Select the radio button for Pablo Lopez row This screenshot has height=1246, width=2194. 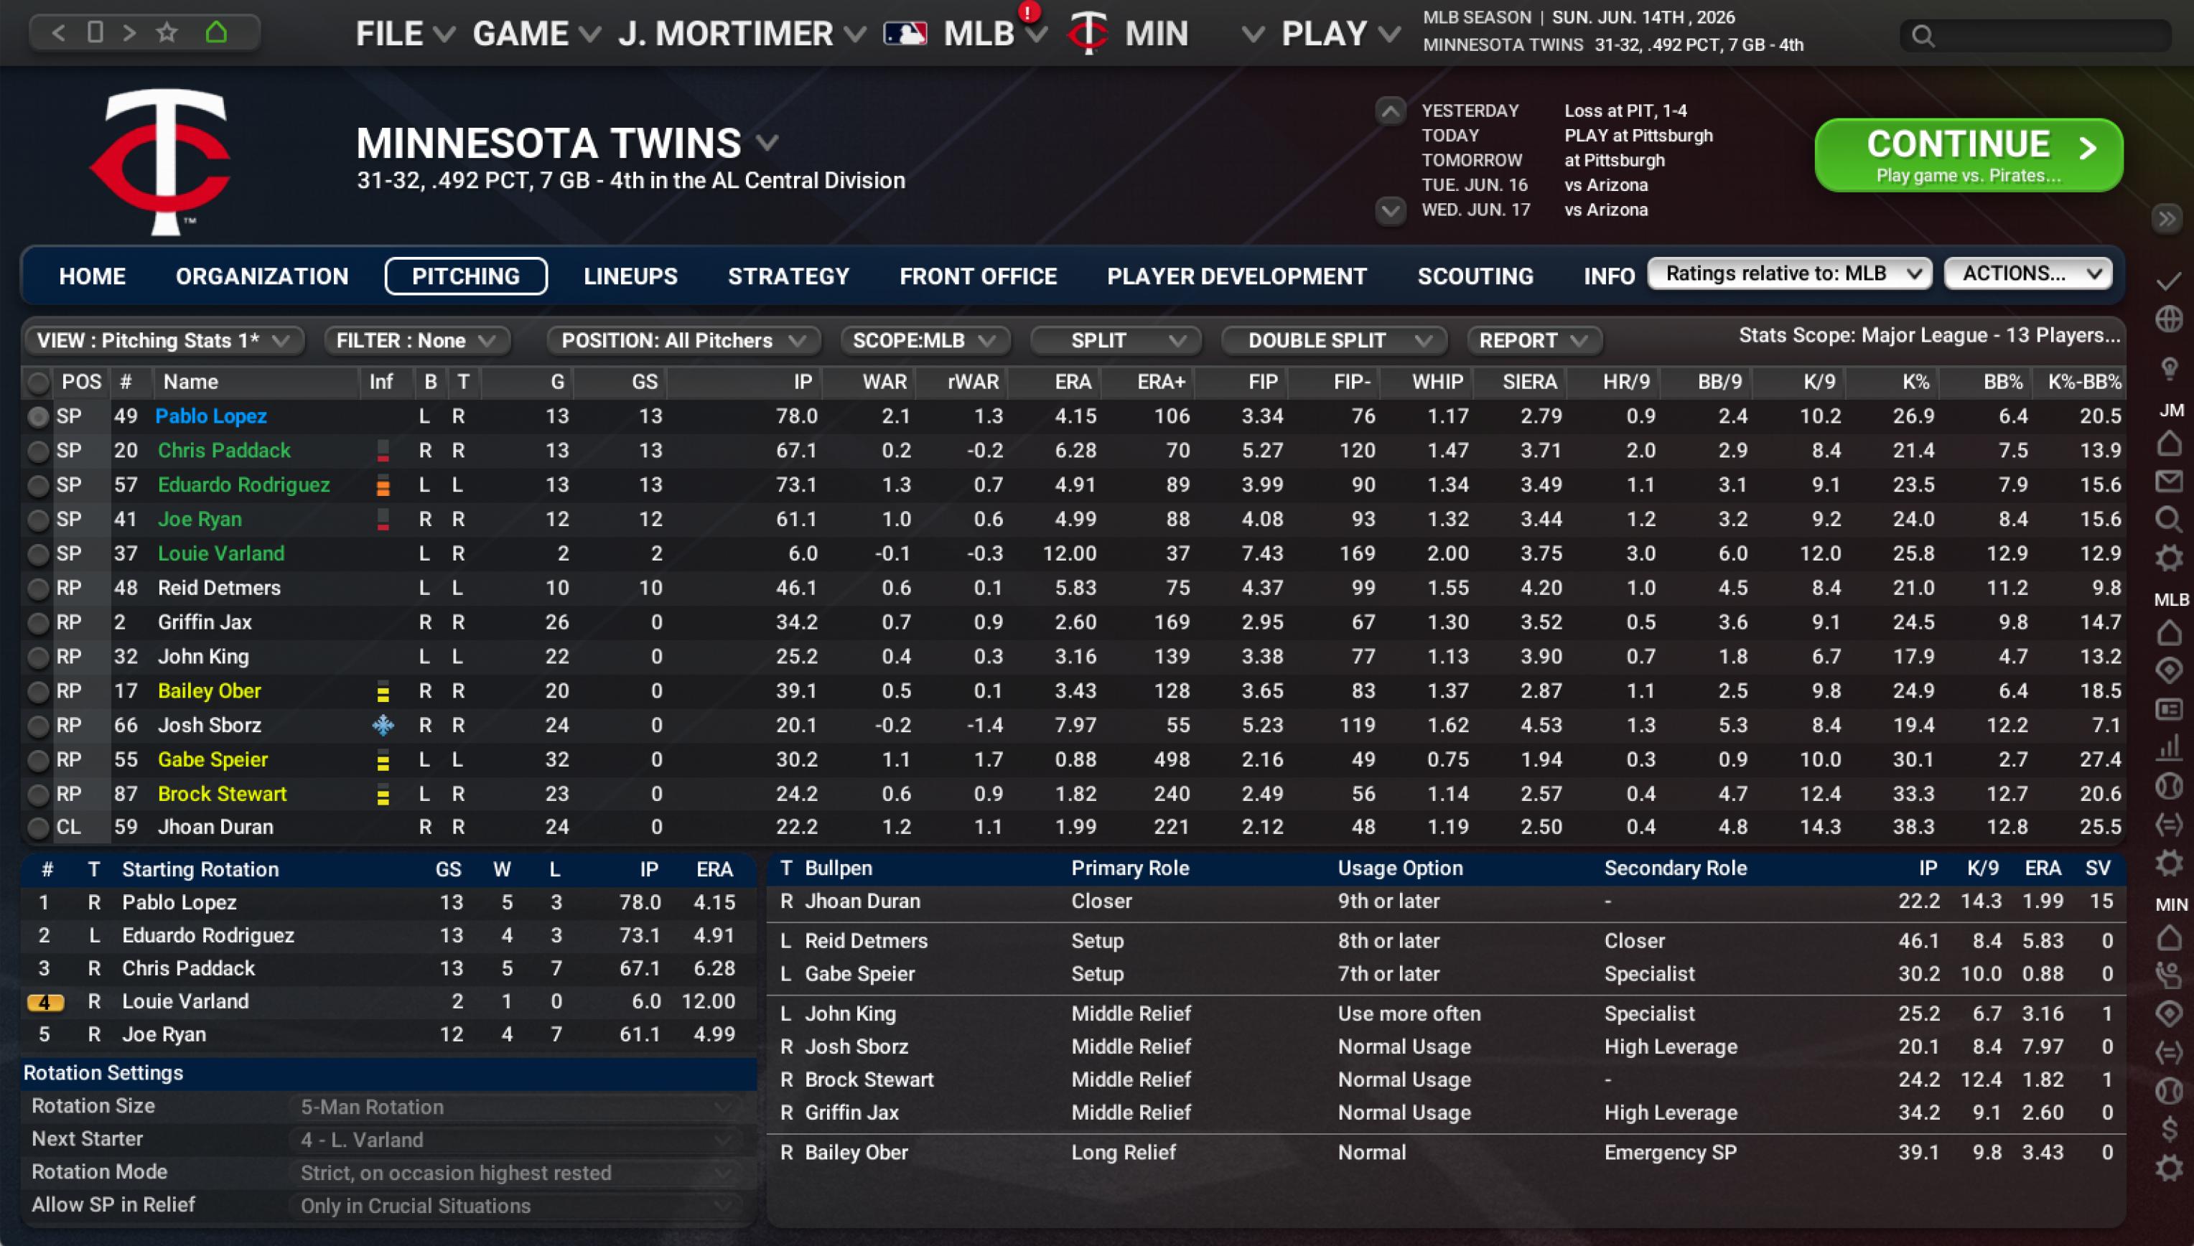37,417
